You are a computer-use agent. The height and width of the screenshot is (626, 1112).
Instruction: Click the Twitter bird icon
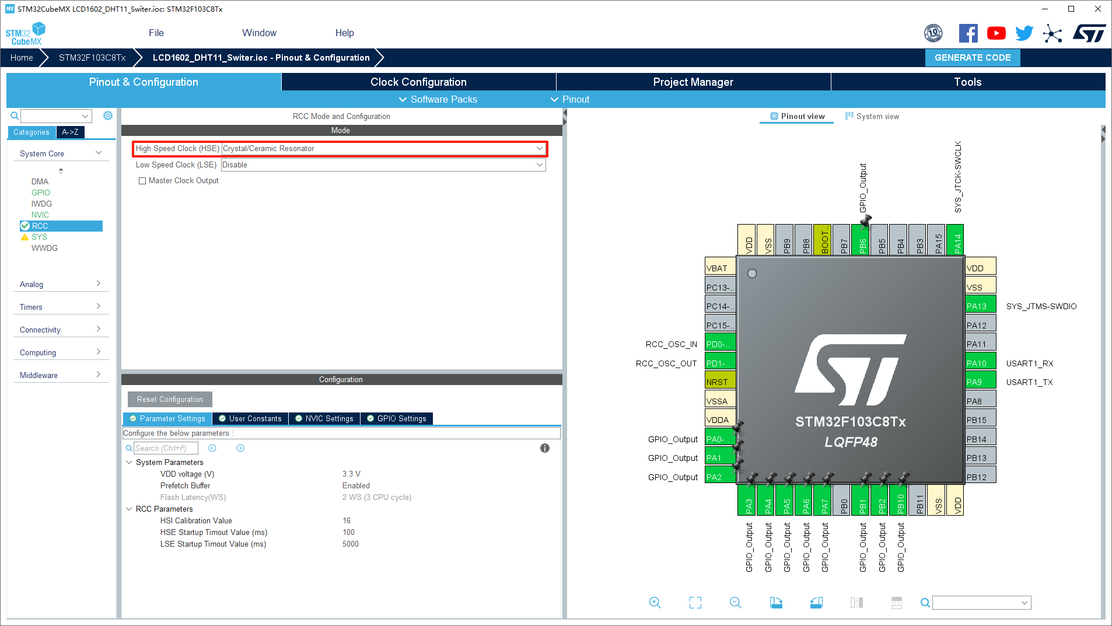coord(1024,33)
